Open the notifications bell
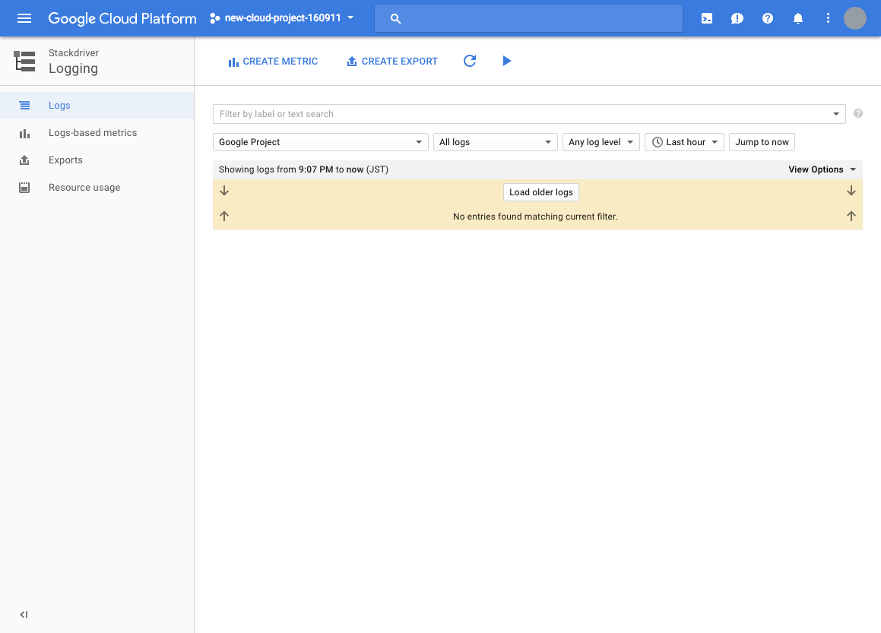 (798, 18)
